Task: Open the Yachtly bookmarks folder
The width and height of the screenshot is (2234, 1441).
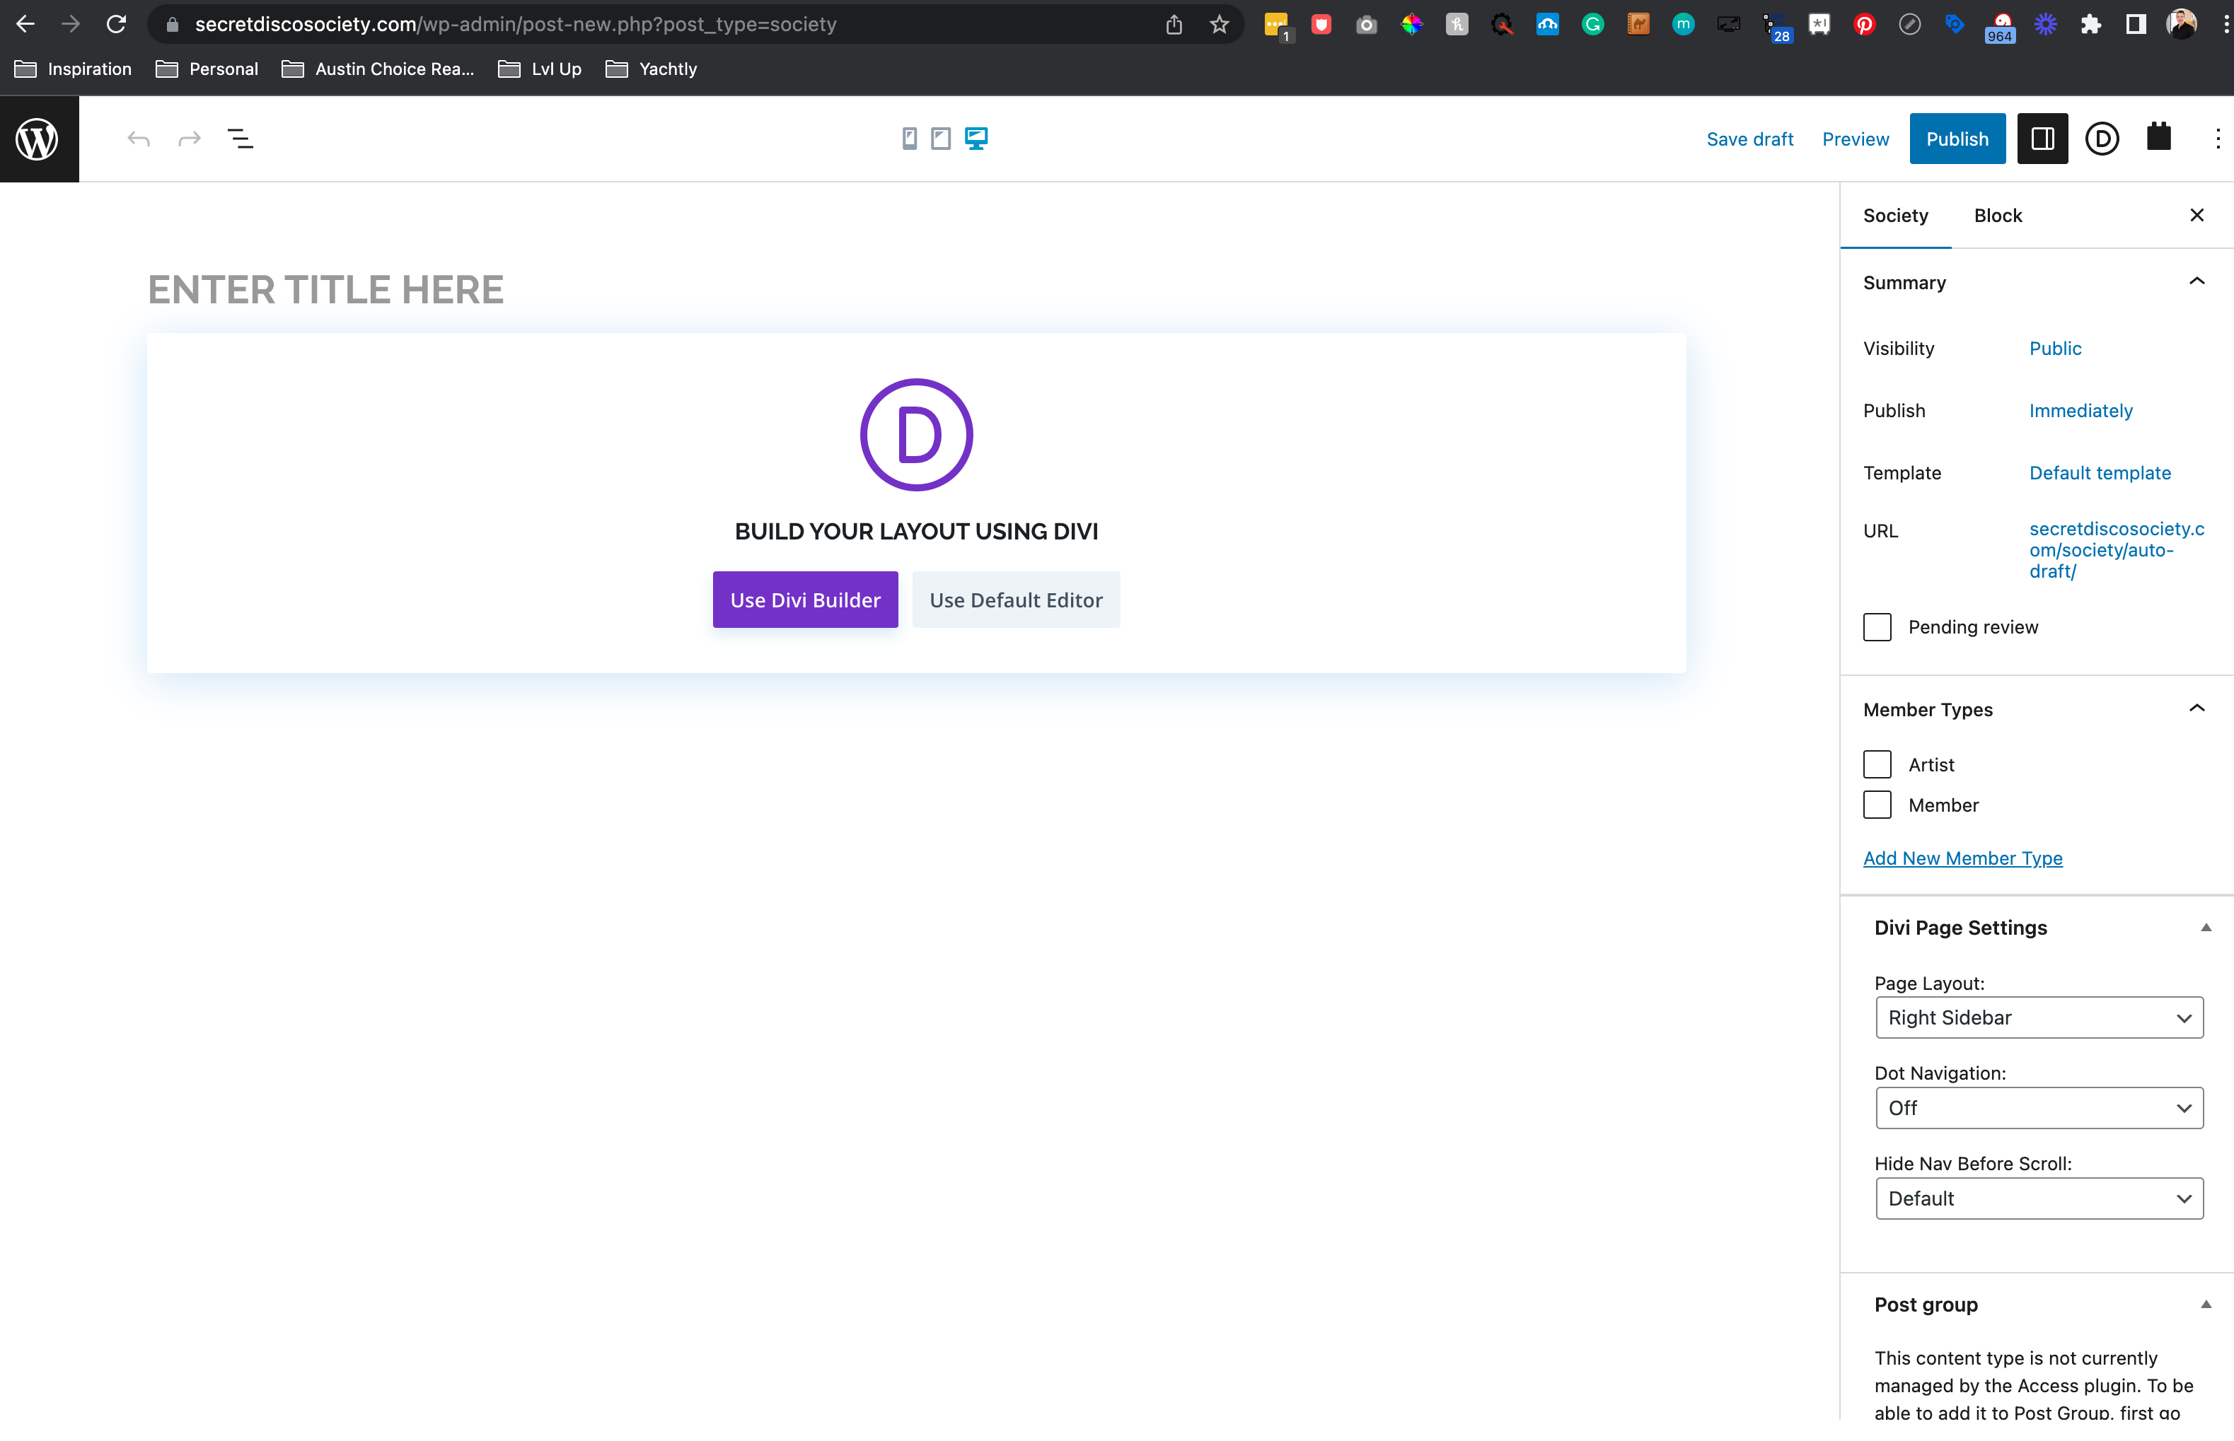Action: point(652,69)
